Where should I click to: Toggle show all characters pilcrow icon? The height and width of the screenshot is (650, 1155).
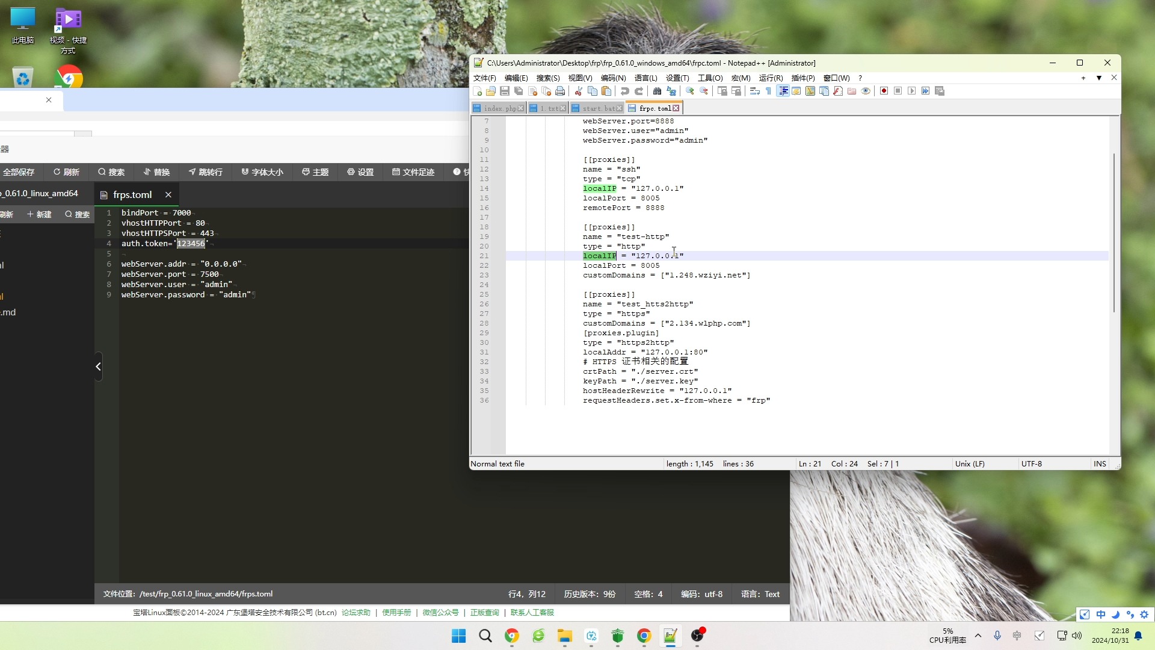click(769, 91)
